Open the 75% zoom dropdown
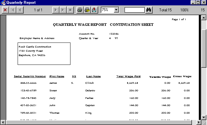Viewport: 207px width, 125px height. pyautogui.click(x=116, y=10)
